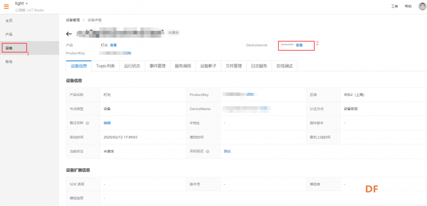Switch to the Topic列表 tab
The width and height of the screenshot is (427, 206).
pyautogui.click(x=105, y=66)
